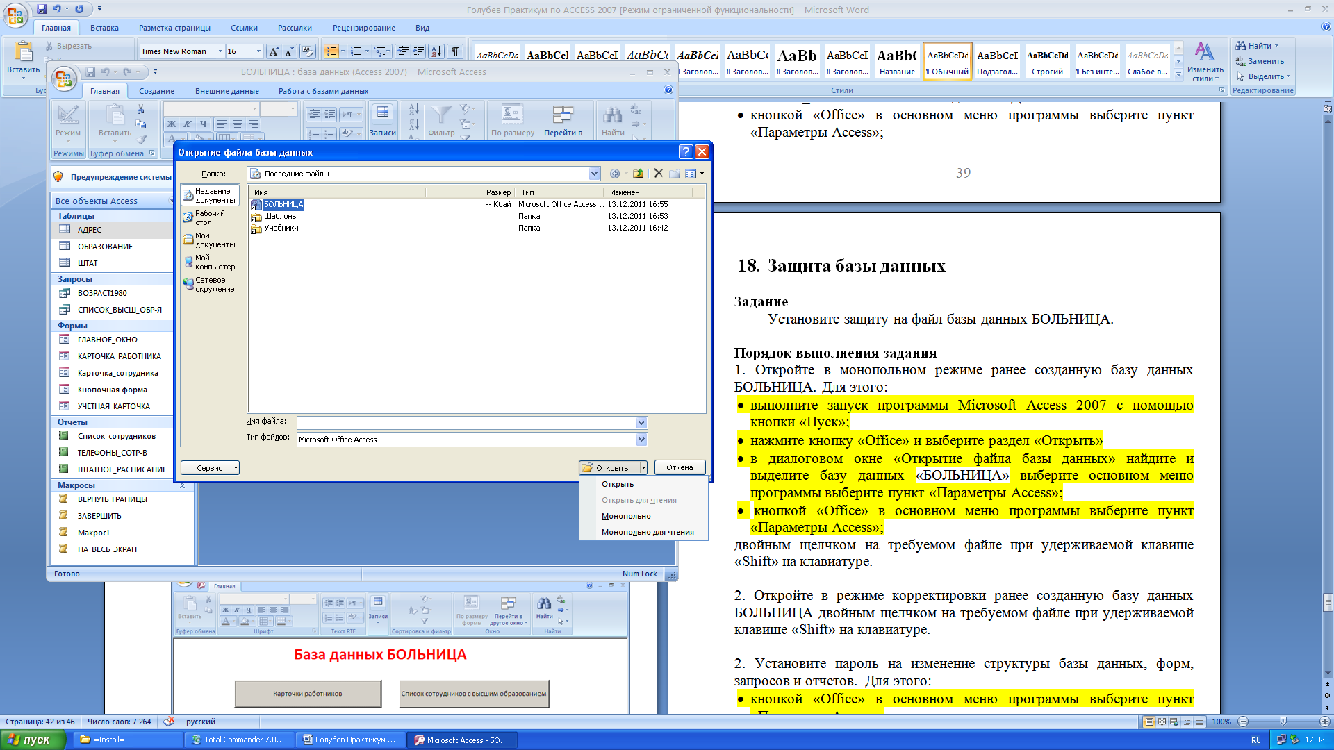Select the ШТАТ table in navigation pane
The image size is (1334, 750).
(x=88, y=263)
